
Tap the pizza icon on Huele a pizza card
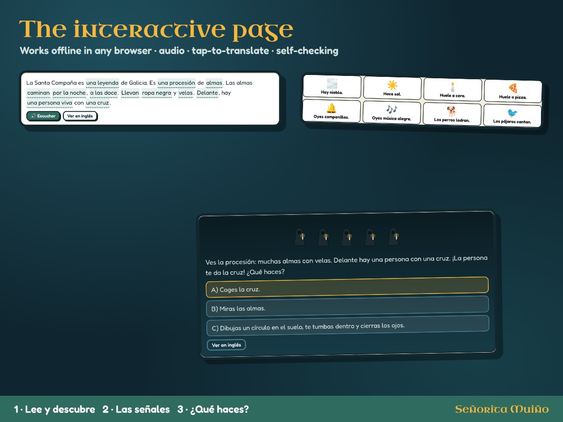coord(513,88)
